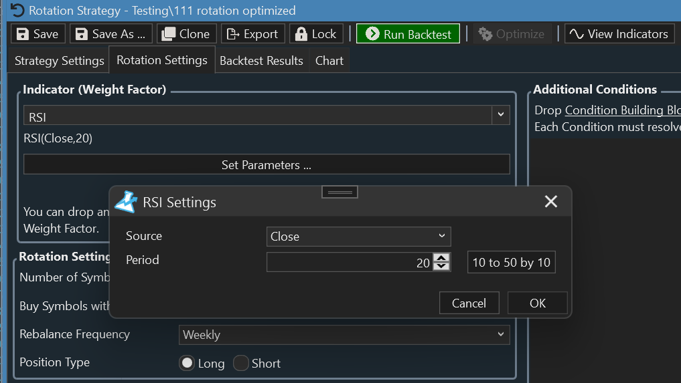Screen dimensions: 681x383
Task: Click Save As in the toolbar
Action: pyautogui.click(x=111, y=34)
